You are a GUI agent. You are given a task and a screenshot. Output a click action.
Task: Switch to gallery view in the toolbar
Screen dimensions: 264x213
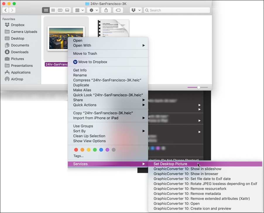[67, 10]
